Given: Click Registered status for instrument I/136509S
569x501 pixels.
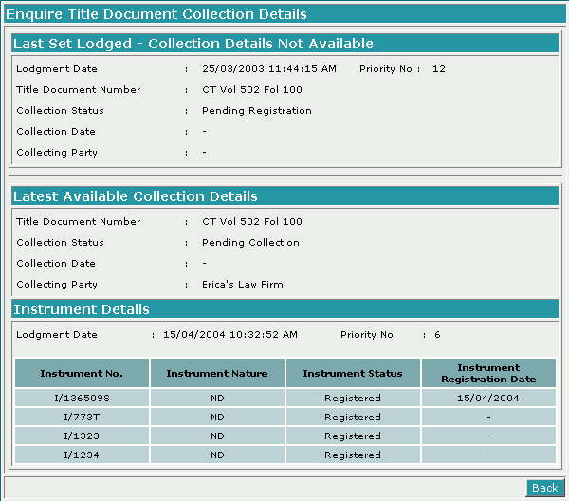Looking at the screenshot, I should tap(353, 398).
